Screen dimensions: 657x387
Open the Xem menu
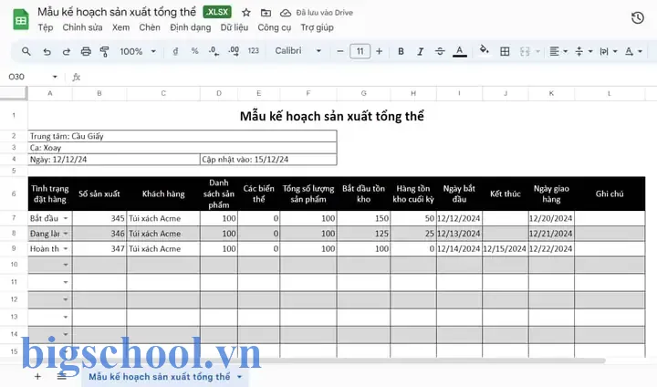click(120, 27)
